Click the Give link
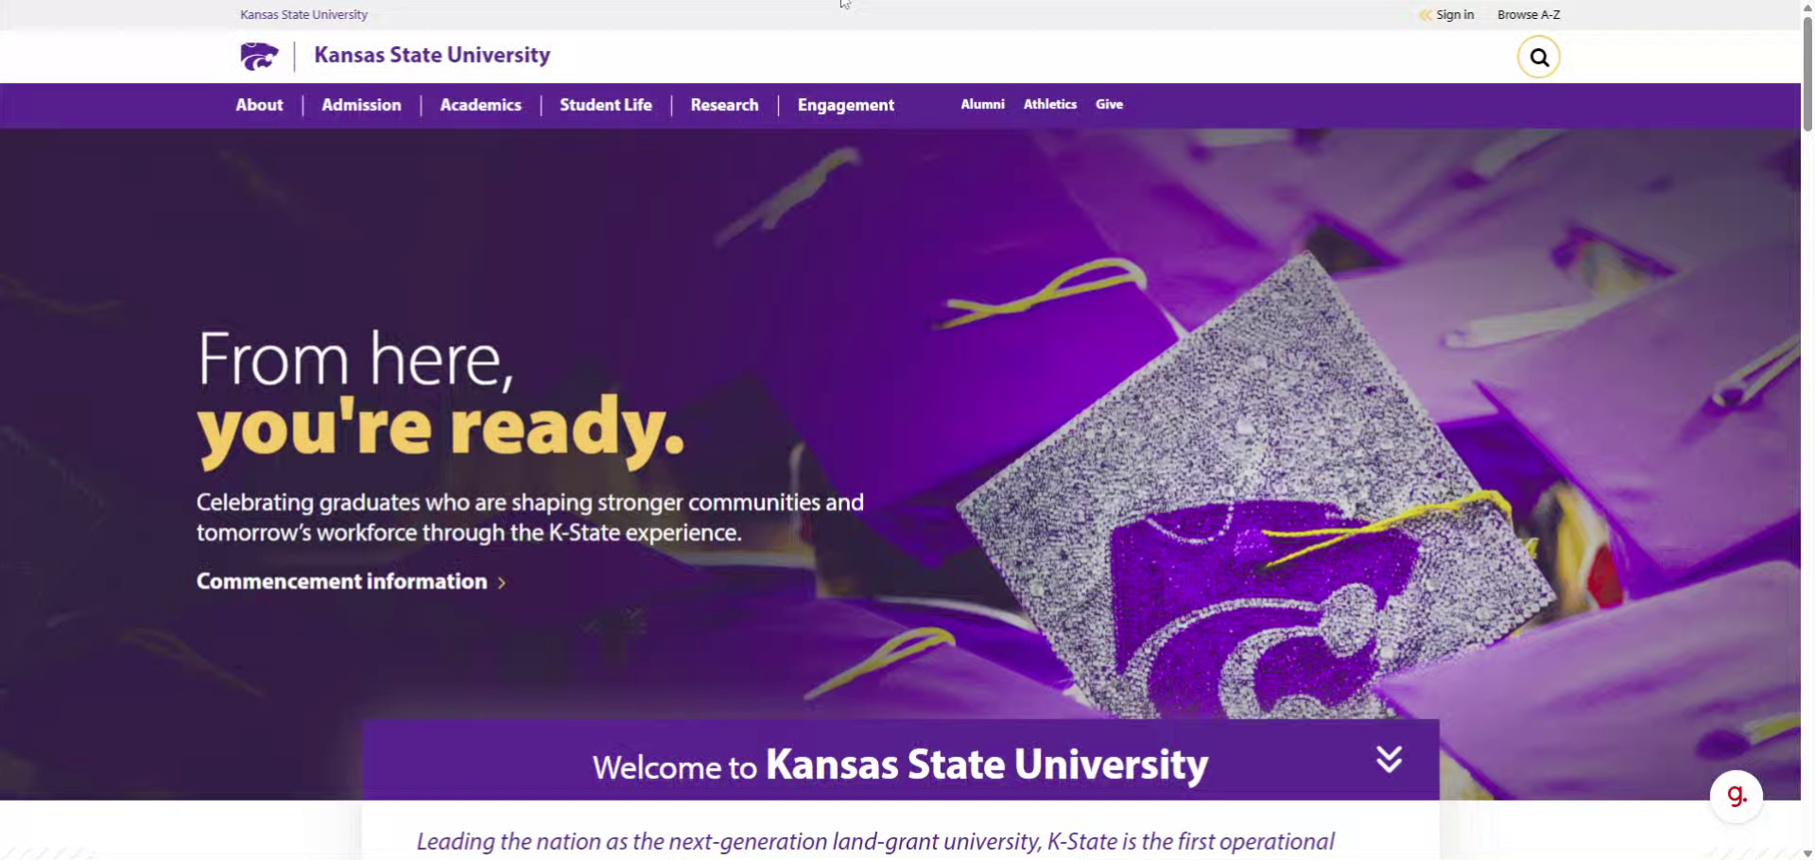This screenshot has width=1815, height=860. pyautogui.click(x=1109, y=104)
